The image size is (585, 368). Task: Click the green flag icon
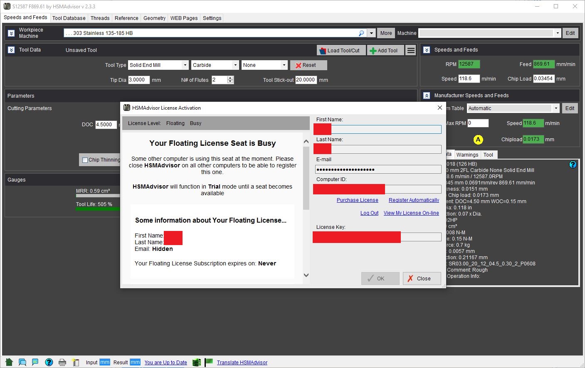[209, 362]
